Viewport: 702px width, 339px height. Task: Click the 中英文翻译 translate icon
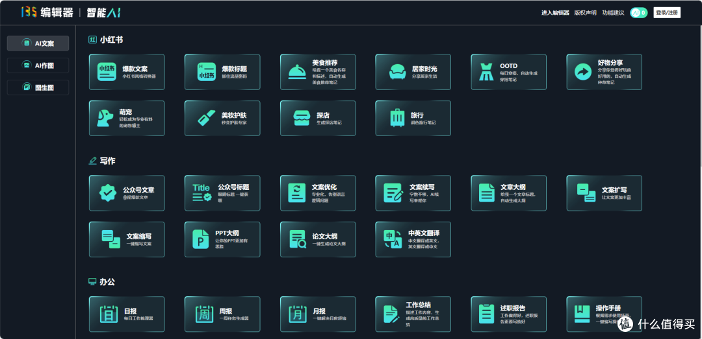coord(393,239)
